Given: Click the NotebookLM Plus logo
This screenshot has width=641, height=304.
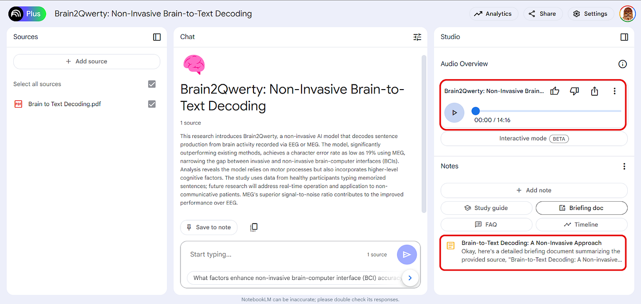Looking at the screenshot, I should pyautogui.click(x=27, y=14).
